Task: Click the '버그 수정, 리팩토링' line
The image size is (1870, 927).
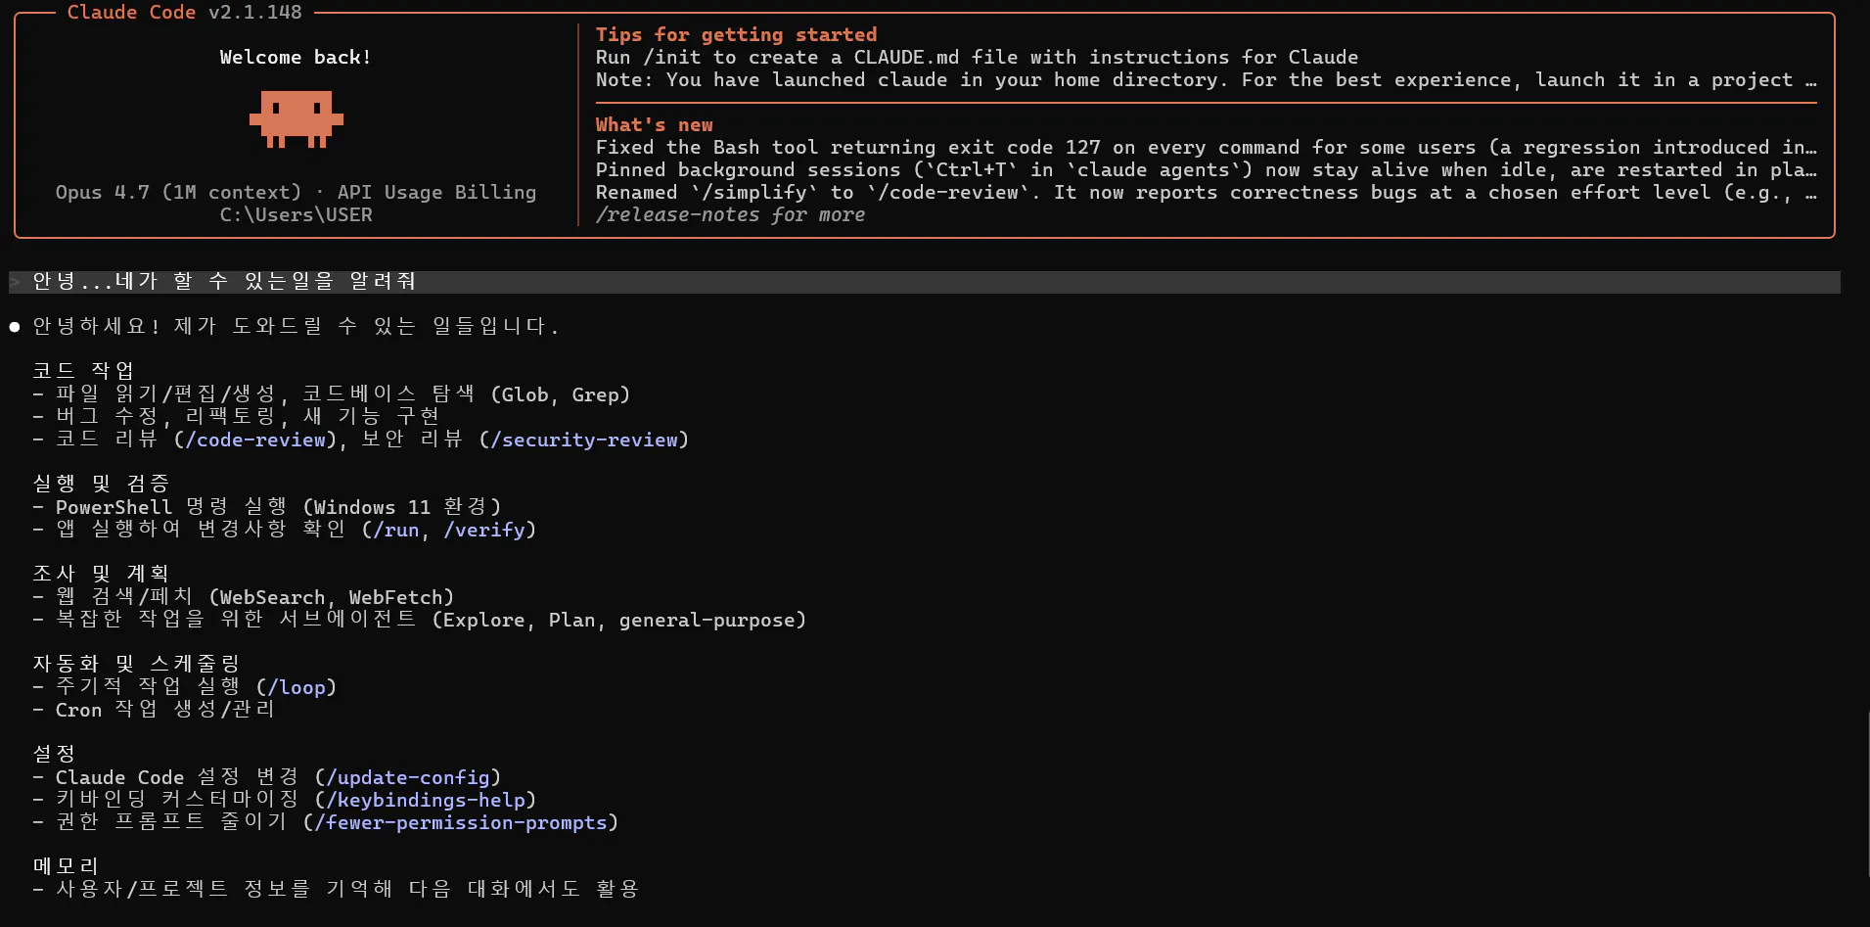Action: (236, 417)
